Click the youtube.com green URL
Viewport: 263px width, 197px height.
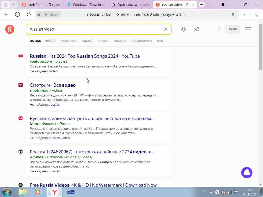[41, 61]
